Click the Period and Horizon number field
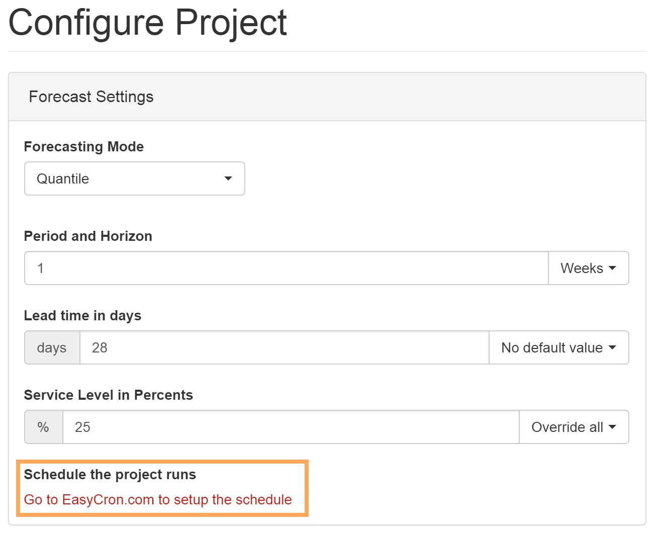658x535 pixels. coord(287,268)
